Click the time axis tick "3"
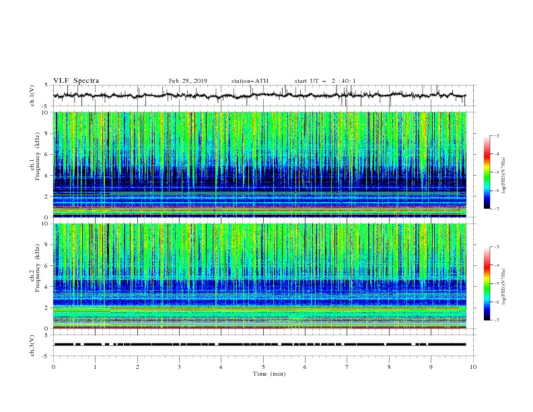The height and width of the screenshot is (412, 533). click(x=179, y=367)
